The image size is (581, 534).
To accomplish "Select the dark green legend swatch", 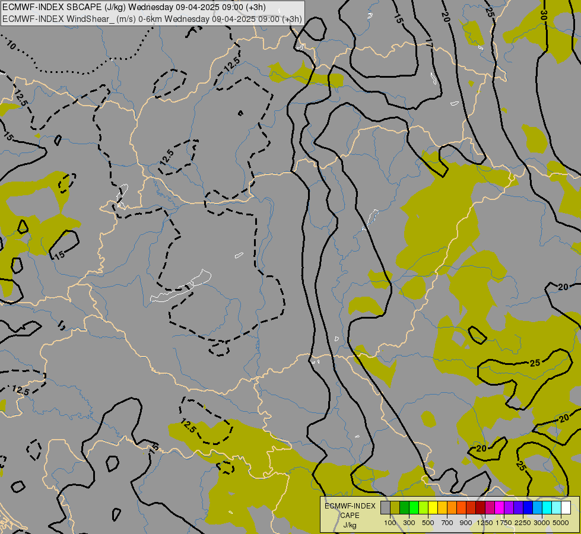I will (x=405, y=508).
